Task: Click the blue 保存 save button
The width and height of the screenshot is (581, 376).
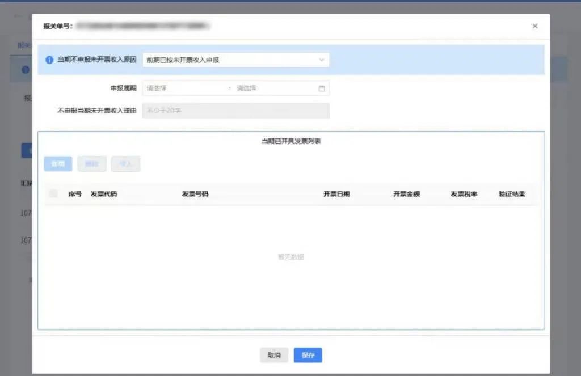Action: (x=308, y=355)
